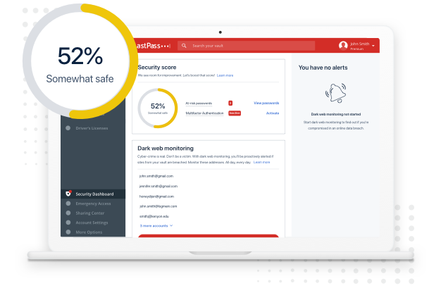Screen dimensions: 441x288
Task: Click the Security Dashboard shield icon
Action: tap(68, 194)
